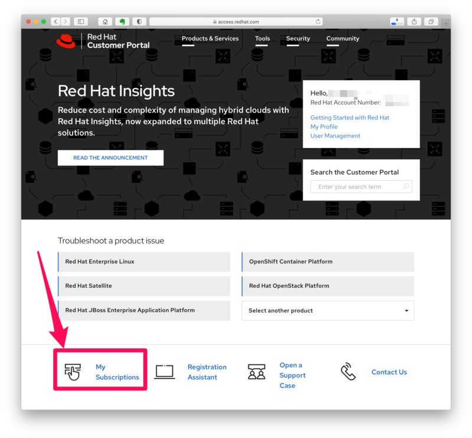Open the privacy shield report

click(x=139, y=22)
